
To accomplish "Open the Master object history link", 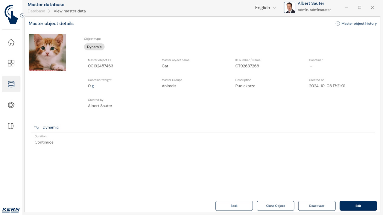I will click(359, 24).
